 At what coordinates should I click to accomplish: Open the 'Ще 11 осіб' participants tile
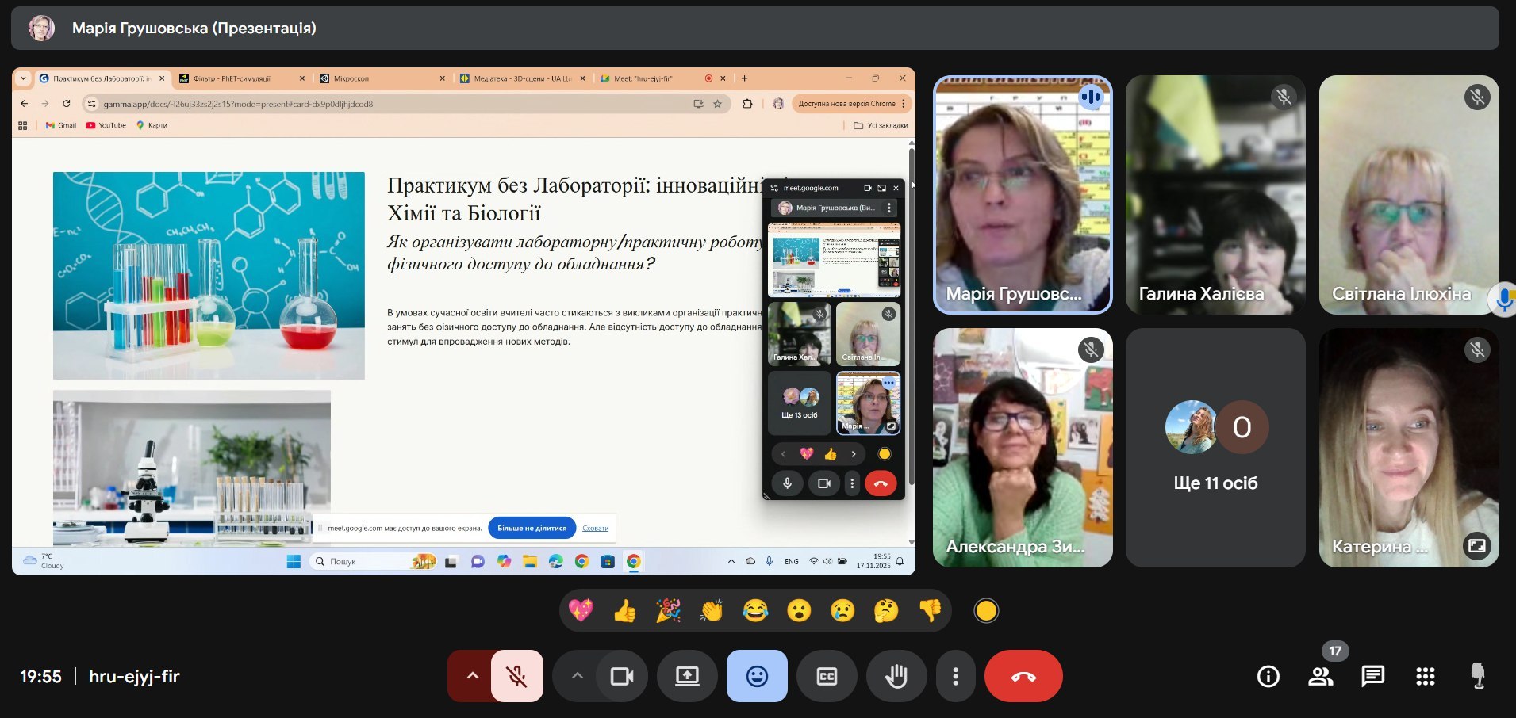1215,448
